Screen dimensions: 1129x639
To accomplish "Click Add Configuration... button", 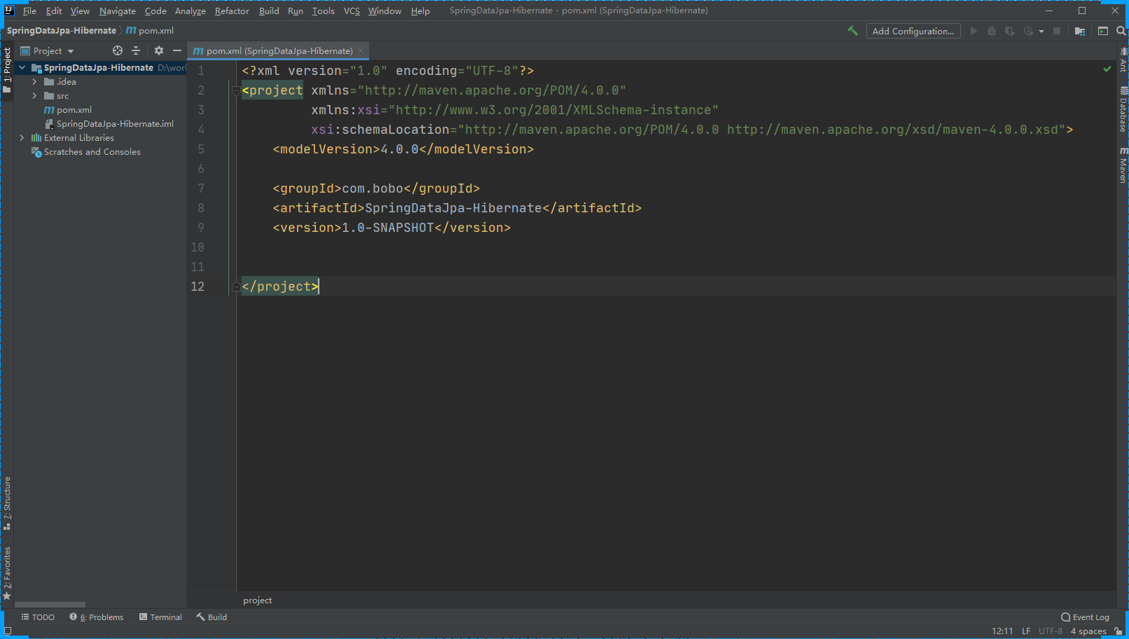I will click(913, 31).
